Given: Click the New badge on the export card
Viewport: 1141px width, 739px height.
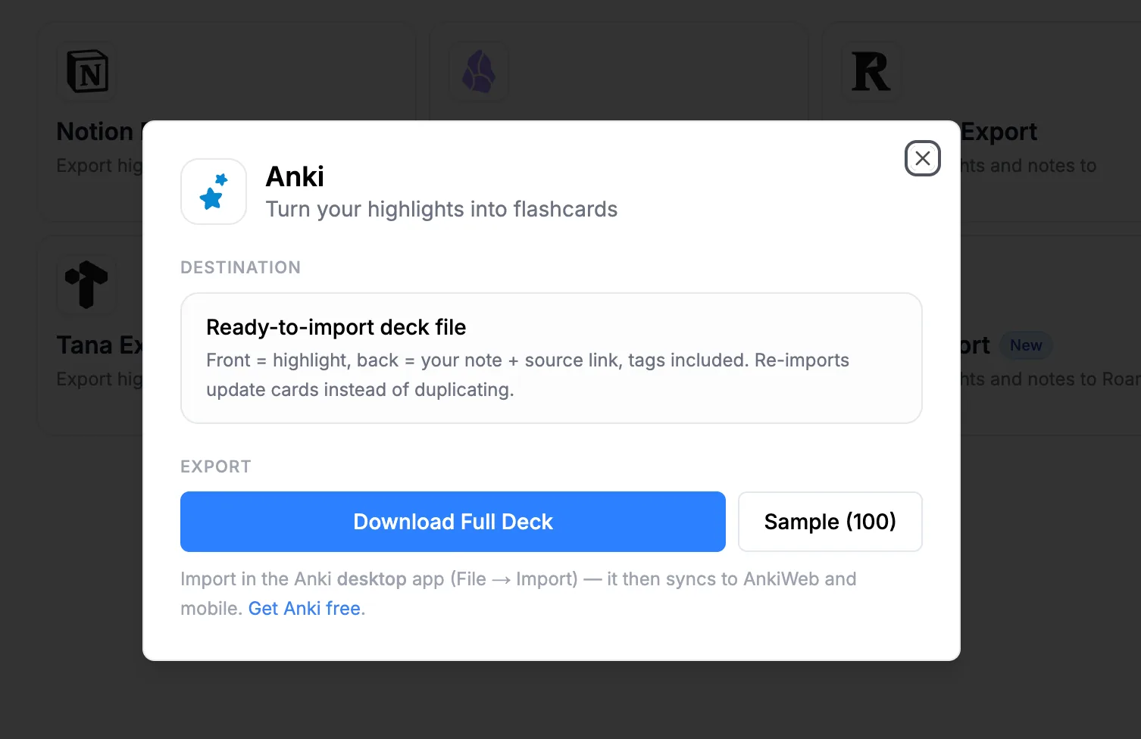Looking at the screenshot, I should coord(1026,345).
